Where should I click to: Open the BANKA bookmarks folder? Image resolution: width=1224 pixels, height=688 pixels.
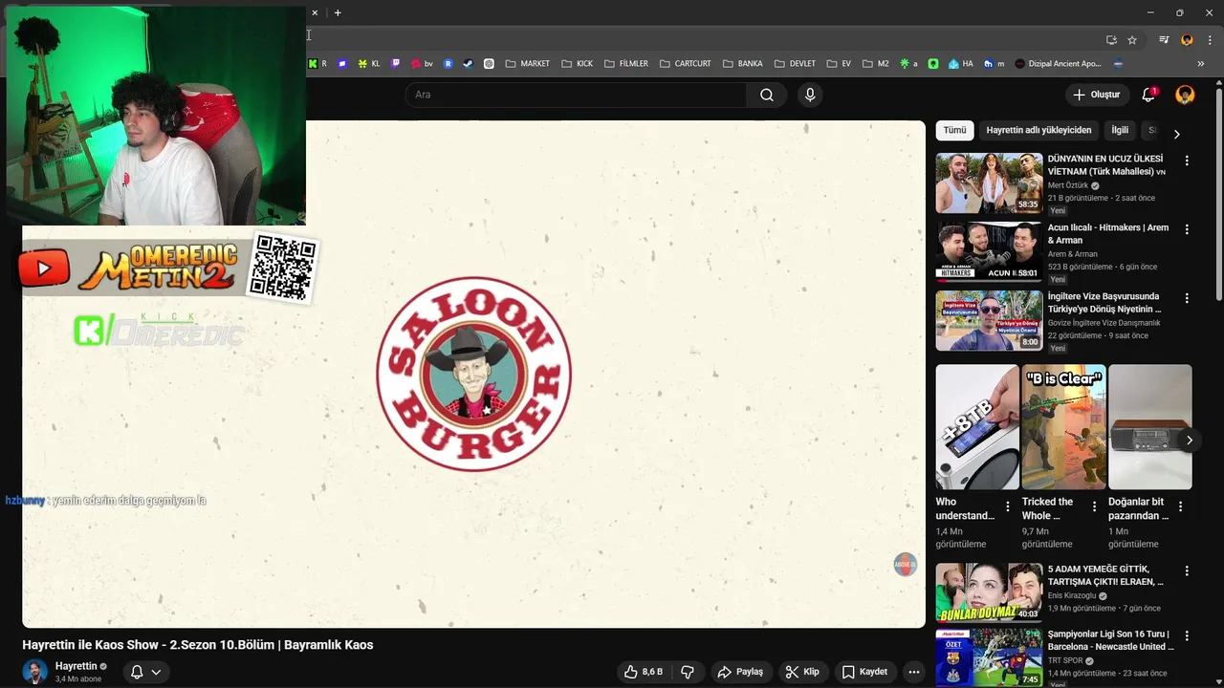pyautogui.click(x=742, y=64)
